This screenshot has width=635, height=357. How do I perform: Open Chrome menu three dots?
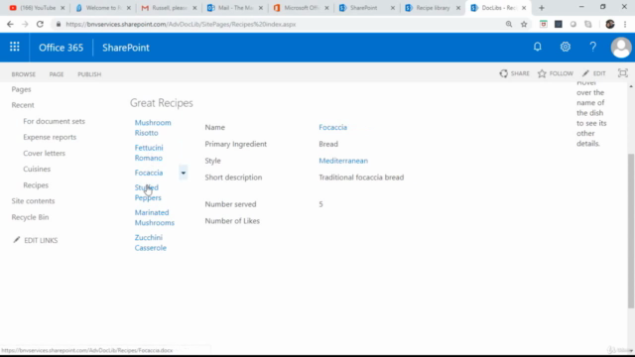click(x=625, y=24)
